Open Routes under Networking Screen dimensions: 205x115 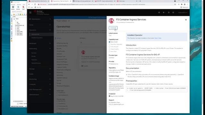[x=33, y=56]
